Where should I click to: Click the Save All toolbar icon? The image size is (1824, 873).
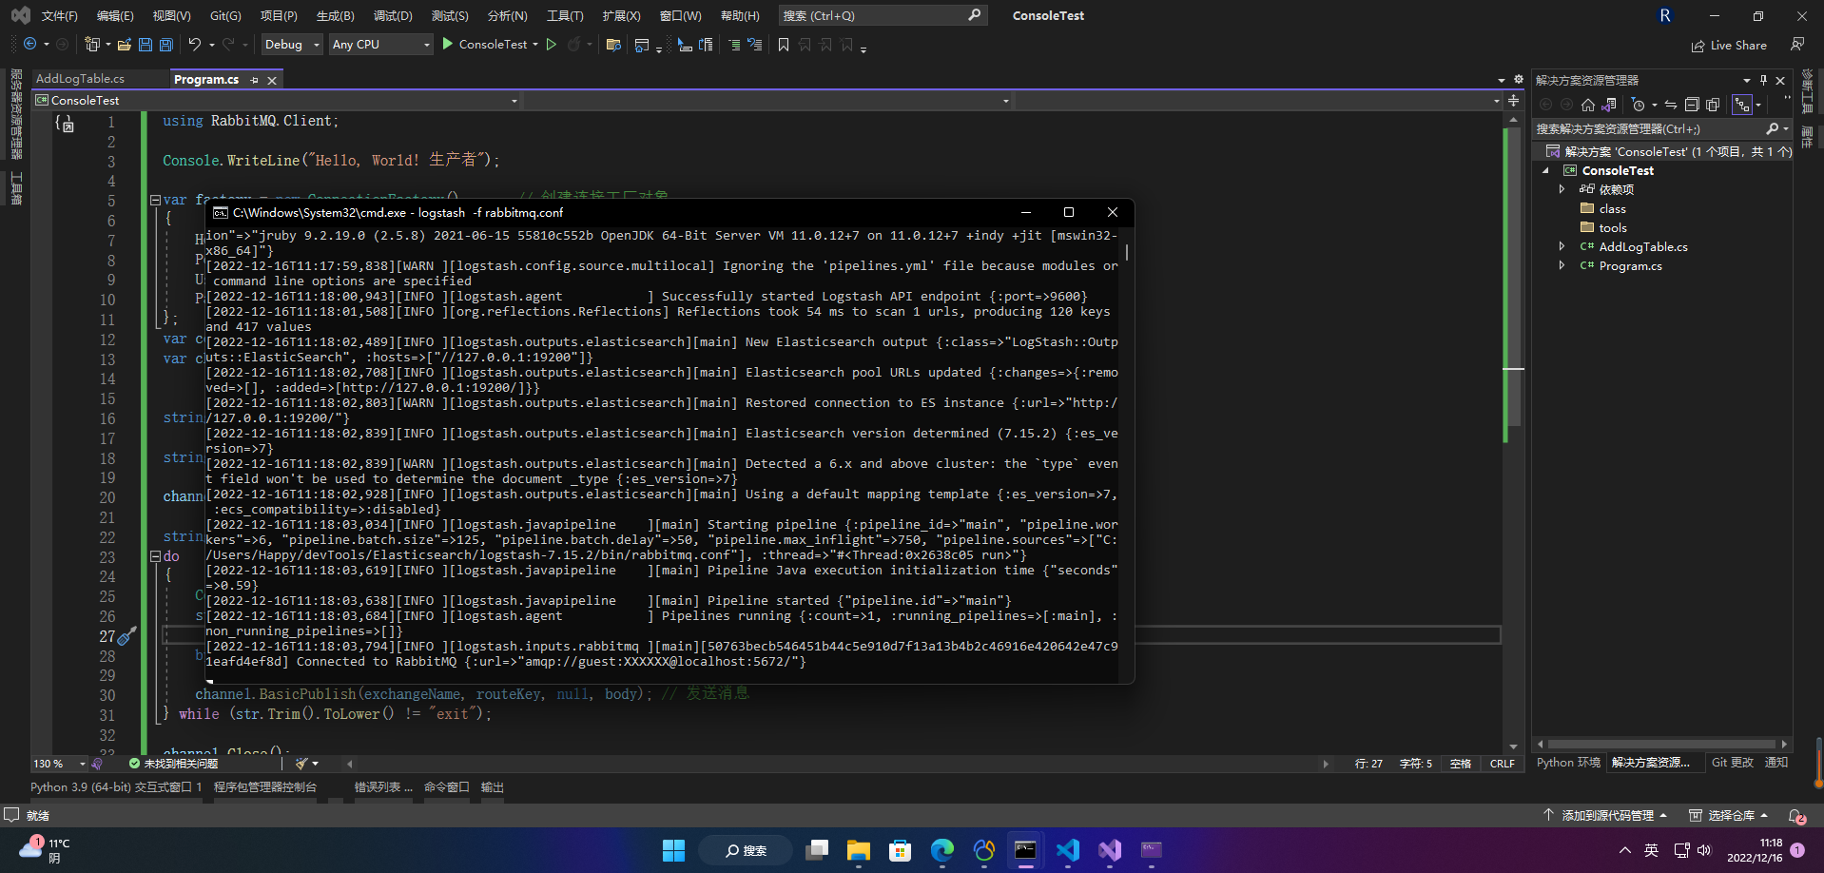(166, 44)
